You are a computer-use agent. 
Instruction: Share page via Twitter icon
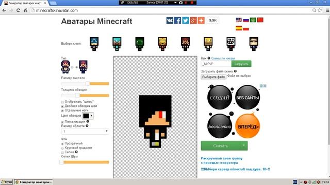coord(186,21)
